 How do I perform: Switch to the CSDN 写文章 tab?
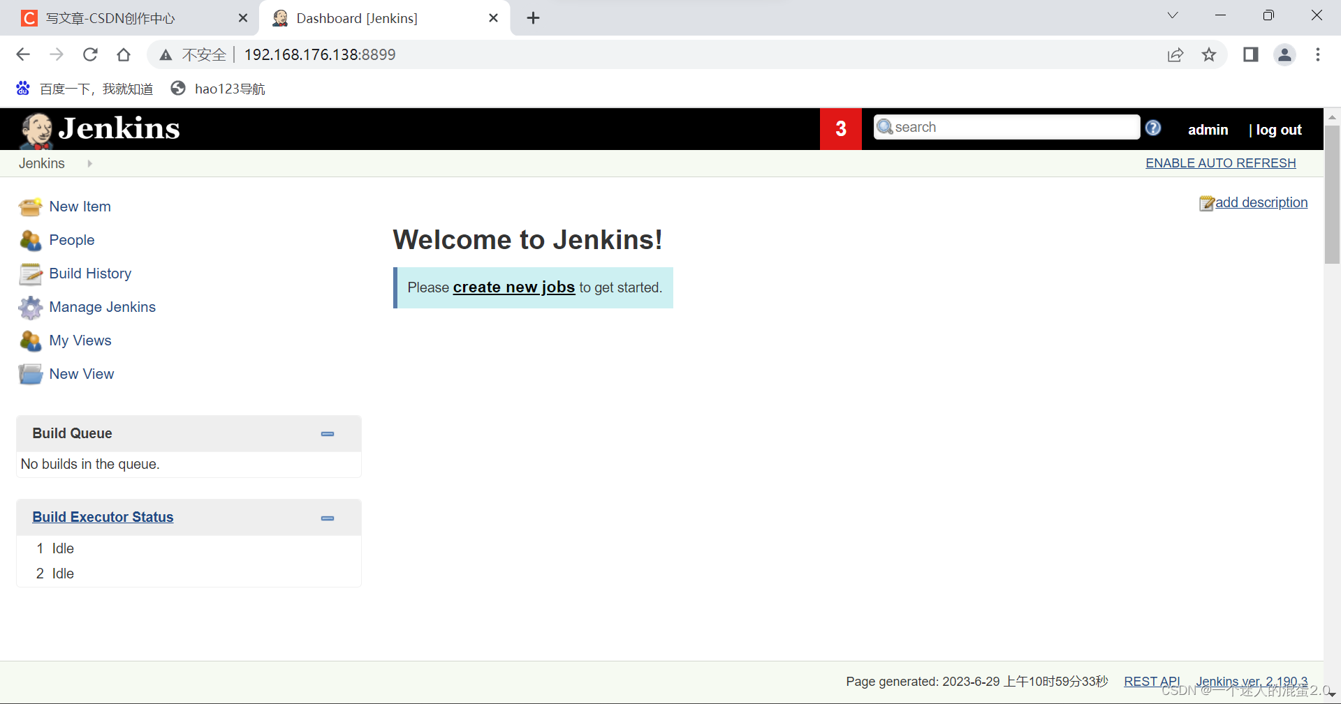[x=112, y=18]
